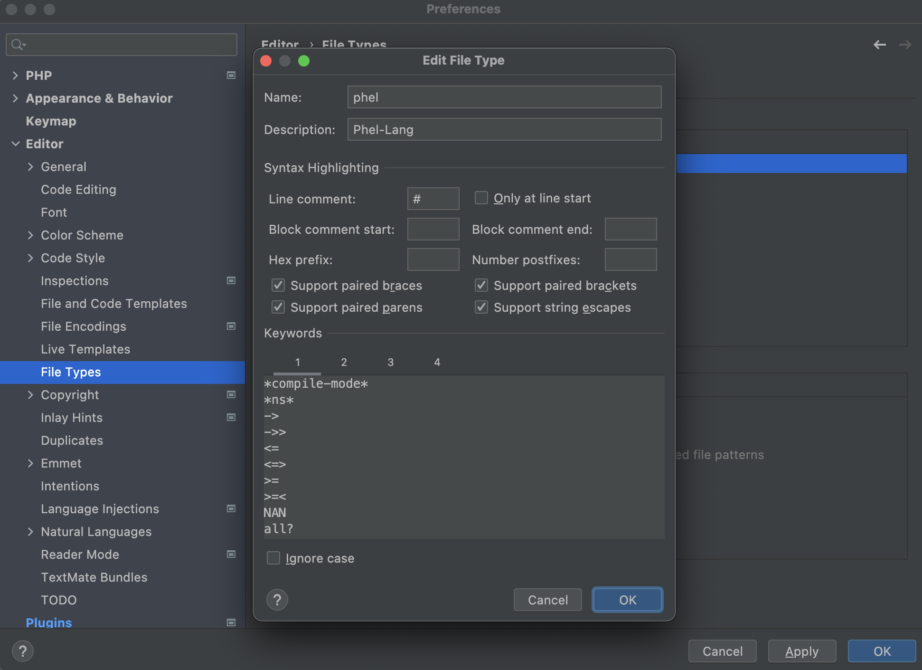The image size is (922, 670).
Task: Expand the Appearance & Behavior section
Action: (x=15, y=98)
